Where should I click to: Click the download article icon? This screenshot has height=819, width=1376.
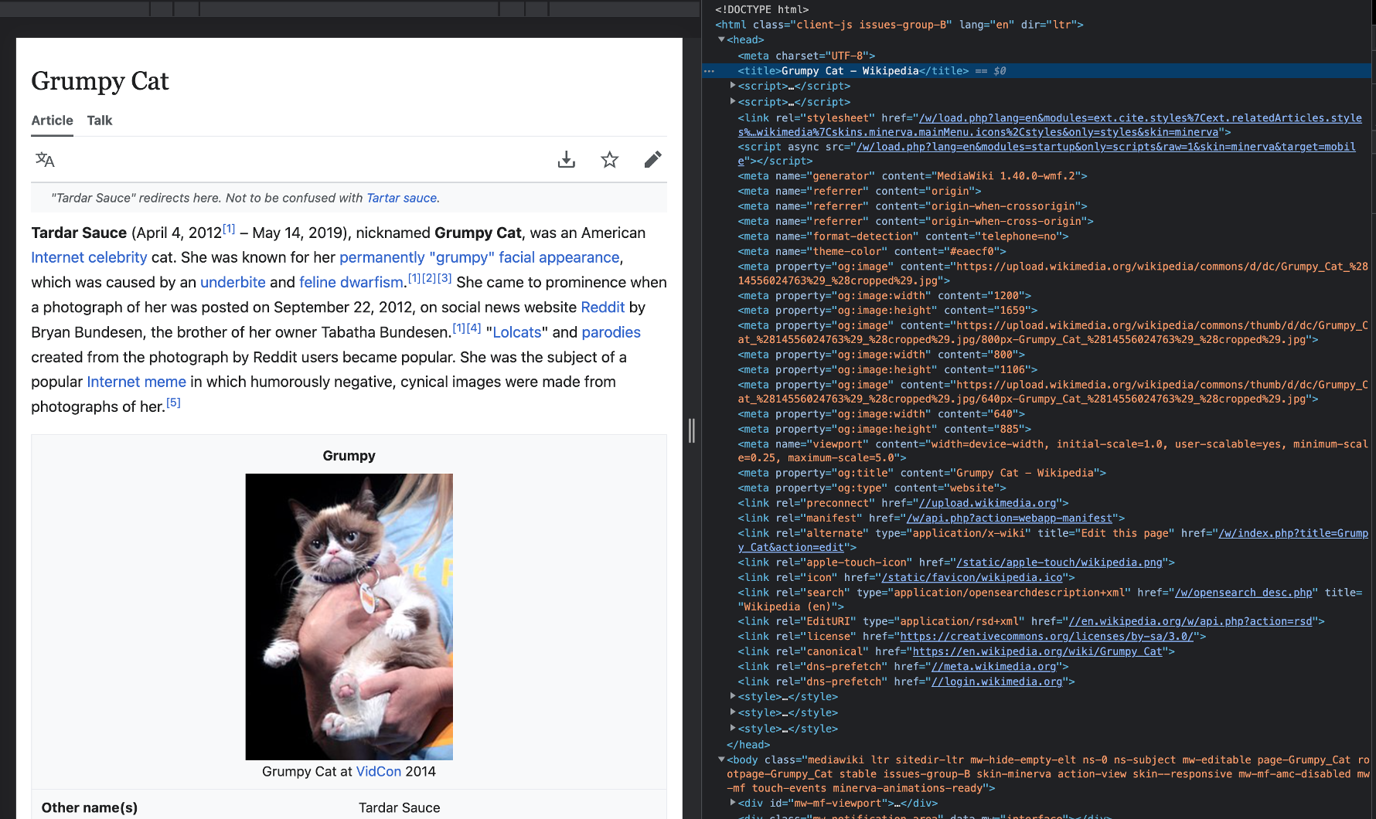click(x=567, y=160)
